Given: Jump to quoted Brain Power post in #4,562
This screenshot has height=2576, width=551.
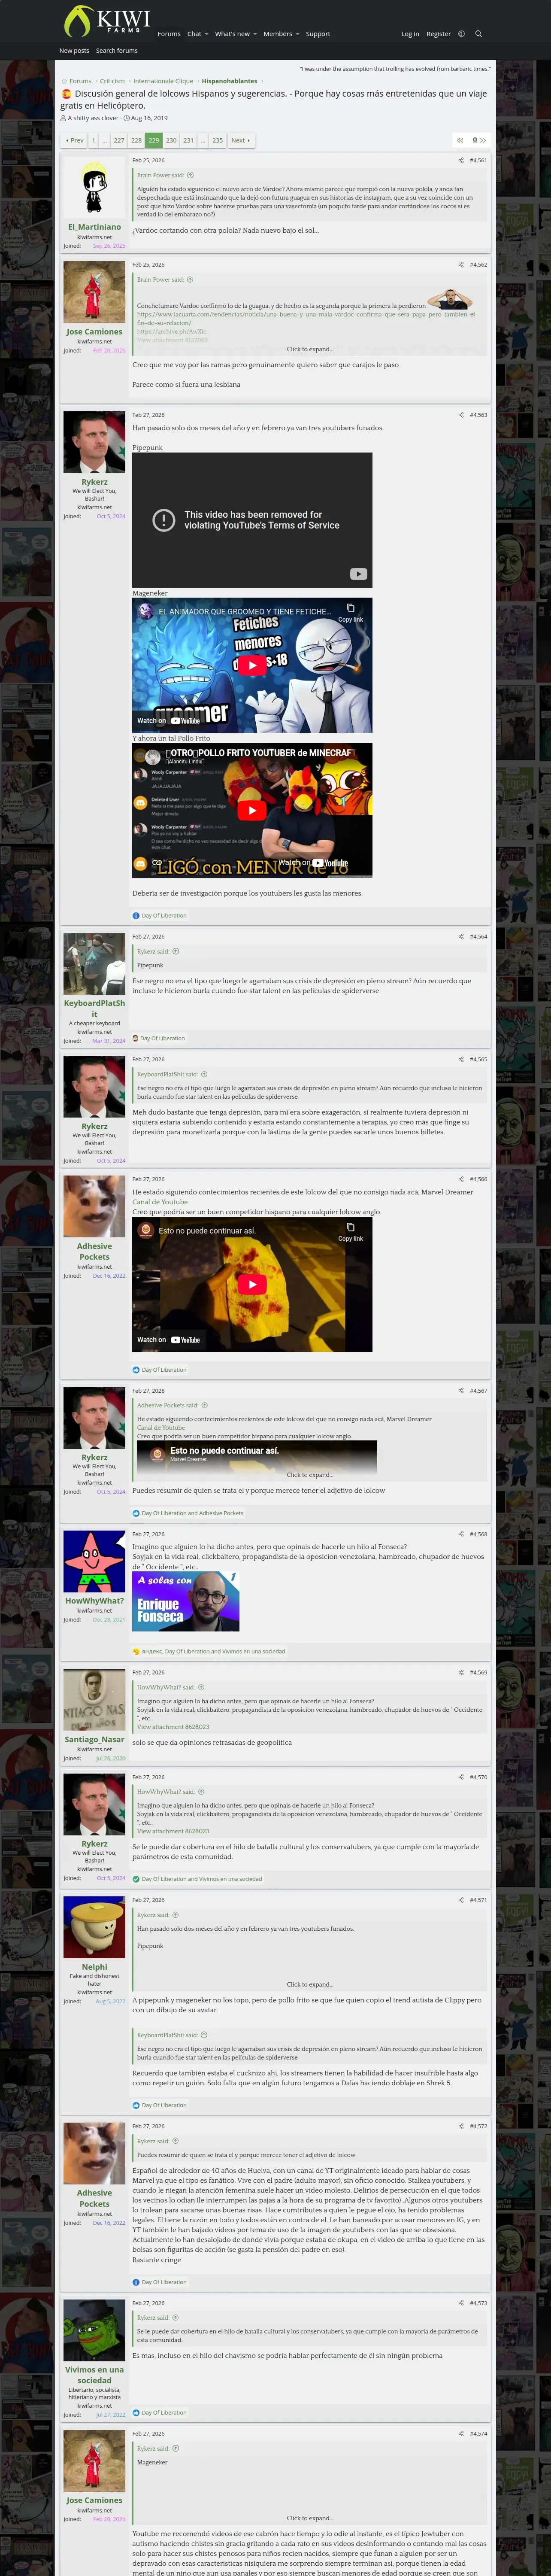Looking at the screenshot, I should coord(190,280).
